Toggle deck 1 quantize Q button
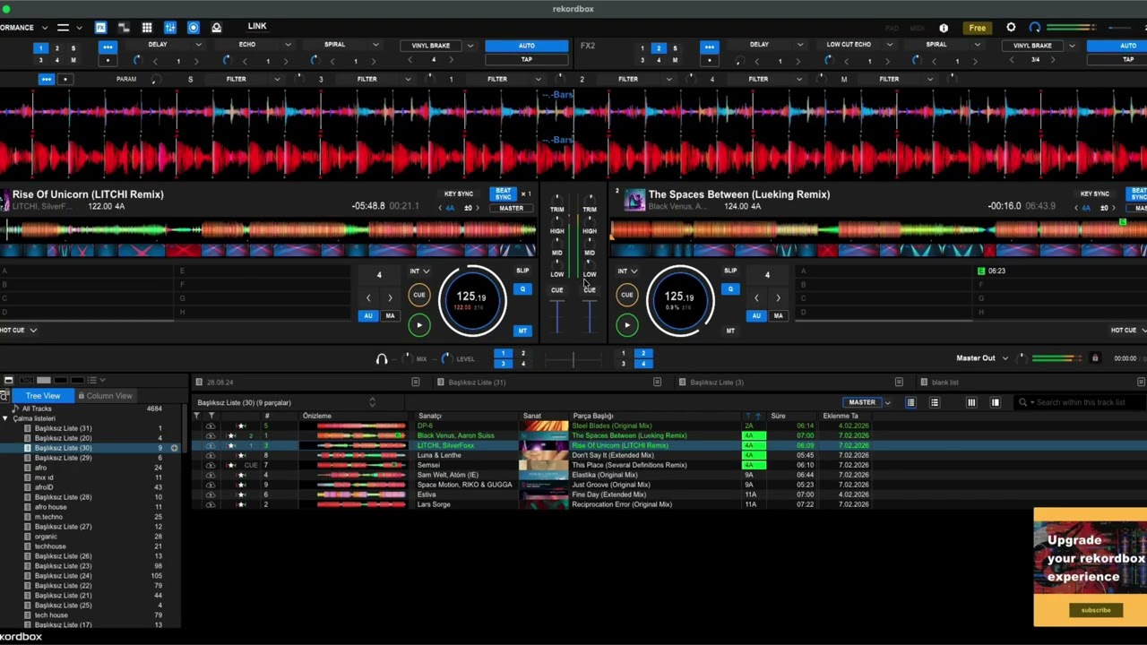Viewport: 1147px width, 645px height. (522, 288)
